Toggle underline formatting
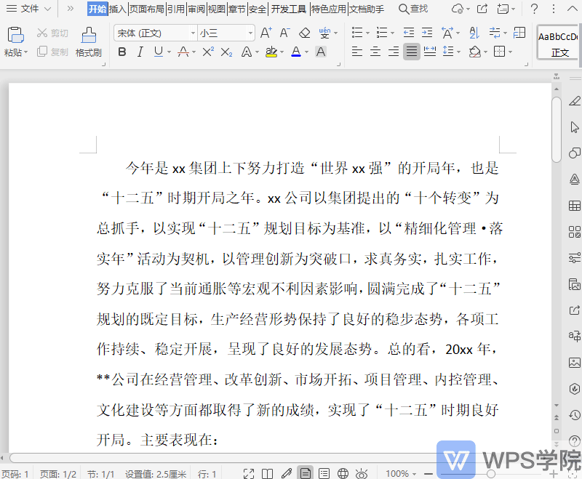Screen dimensions: 582x479 click(x=159, y=52)
